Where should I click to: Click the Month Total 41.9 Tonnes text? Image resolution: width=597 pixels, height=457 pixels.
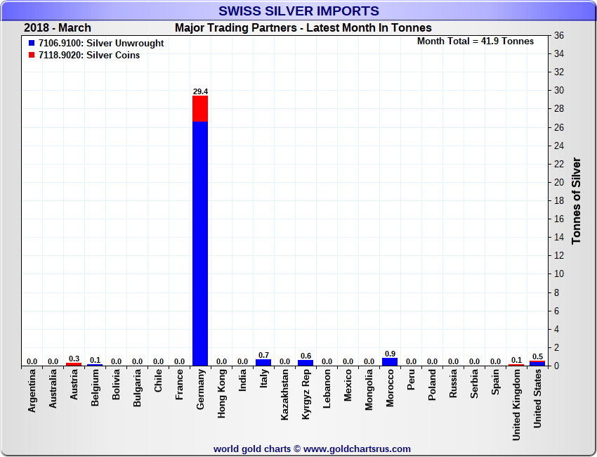click(x=475, y=41)
